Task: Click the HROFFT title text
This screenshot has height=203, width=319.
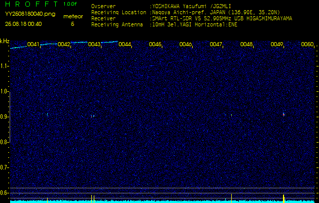Action: [32, 4]
